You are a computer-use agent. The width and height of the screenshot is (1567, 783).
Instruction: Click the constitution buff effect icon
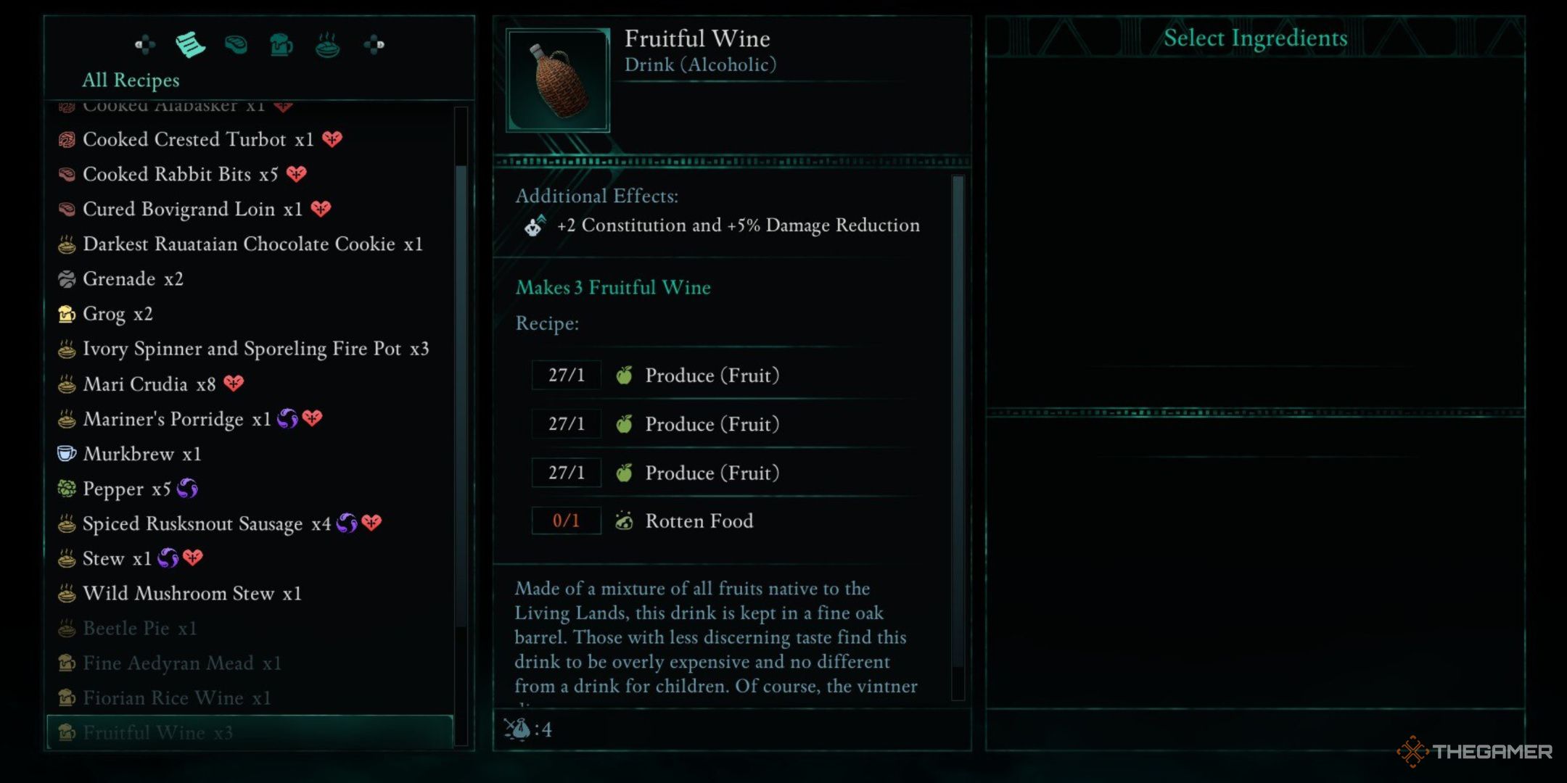click(535, 225)
